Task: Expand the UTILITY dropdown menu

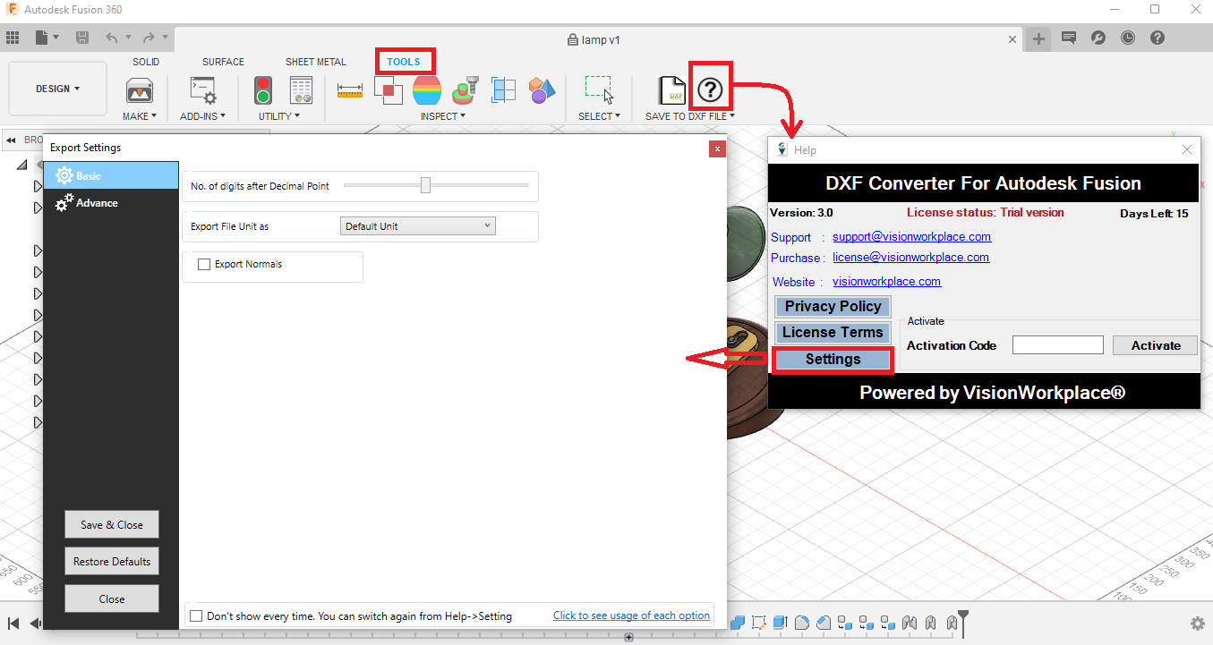Action: click(x=279, y=116)
